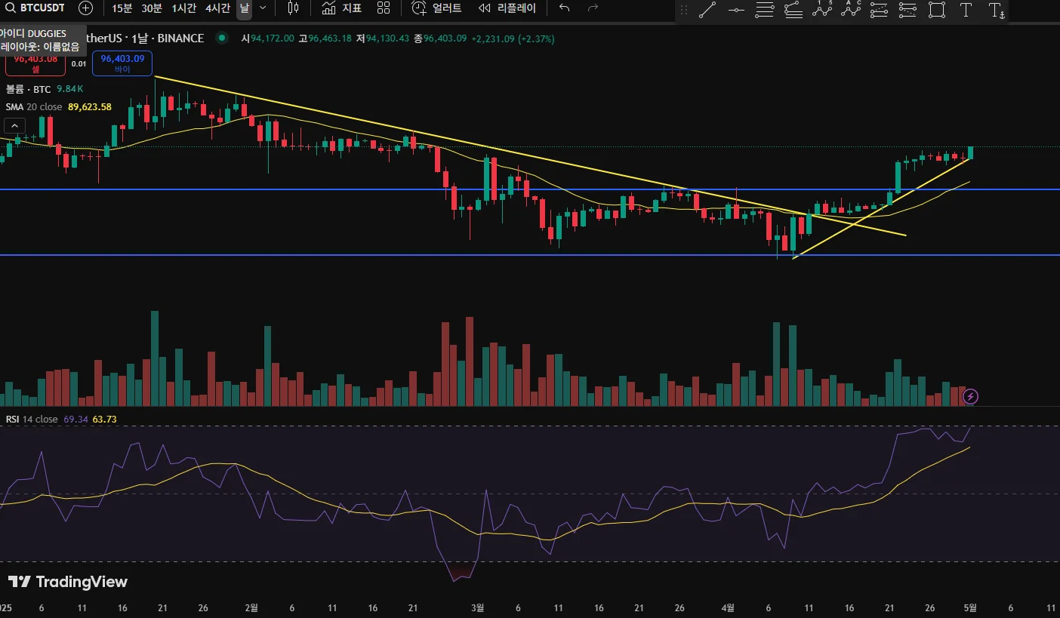Open the indicator templates grid icon
1060x618 pixels.
[384, 8]
